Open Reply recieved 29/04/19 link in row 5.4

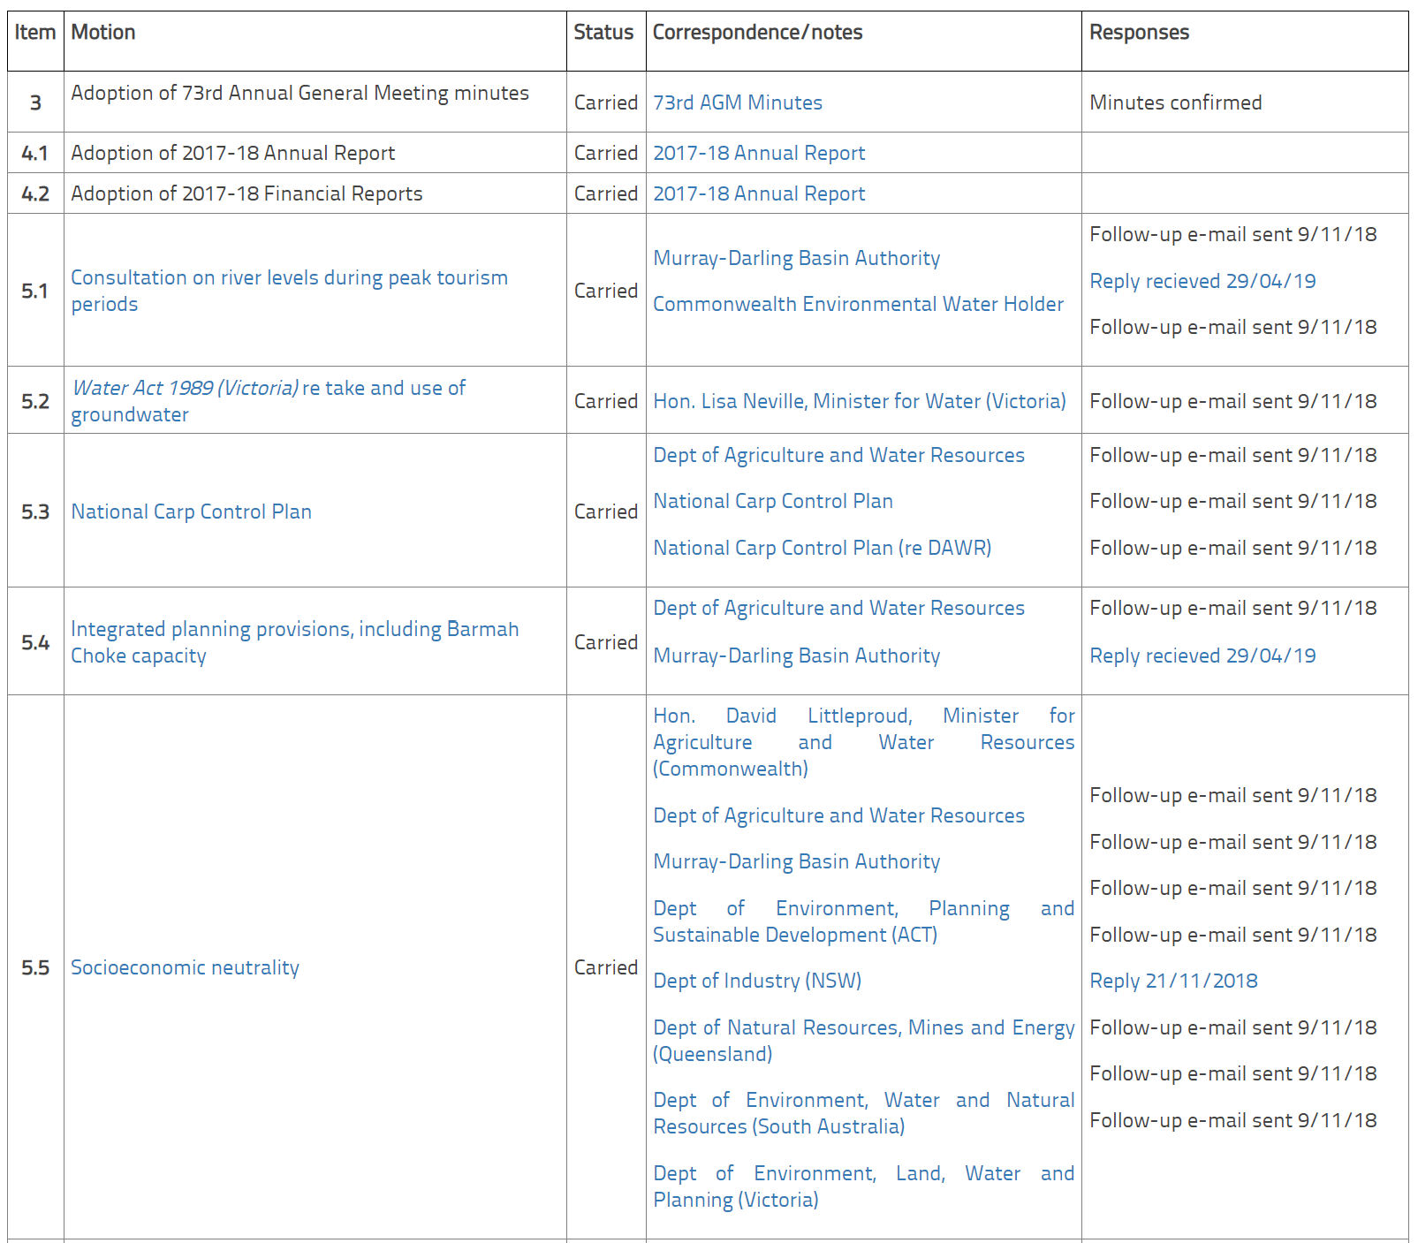(x=1202, y=656)
